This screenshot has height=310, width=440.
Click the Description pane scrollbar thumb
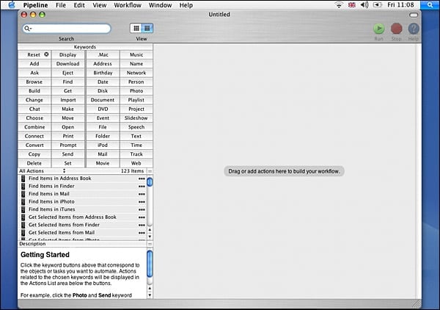150,264
